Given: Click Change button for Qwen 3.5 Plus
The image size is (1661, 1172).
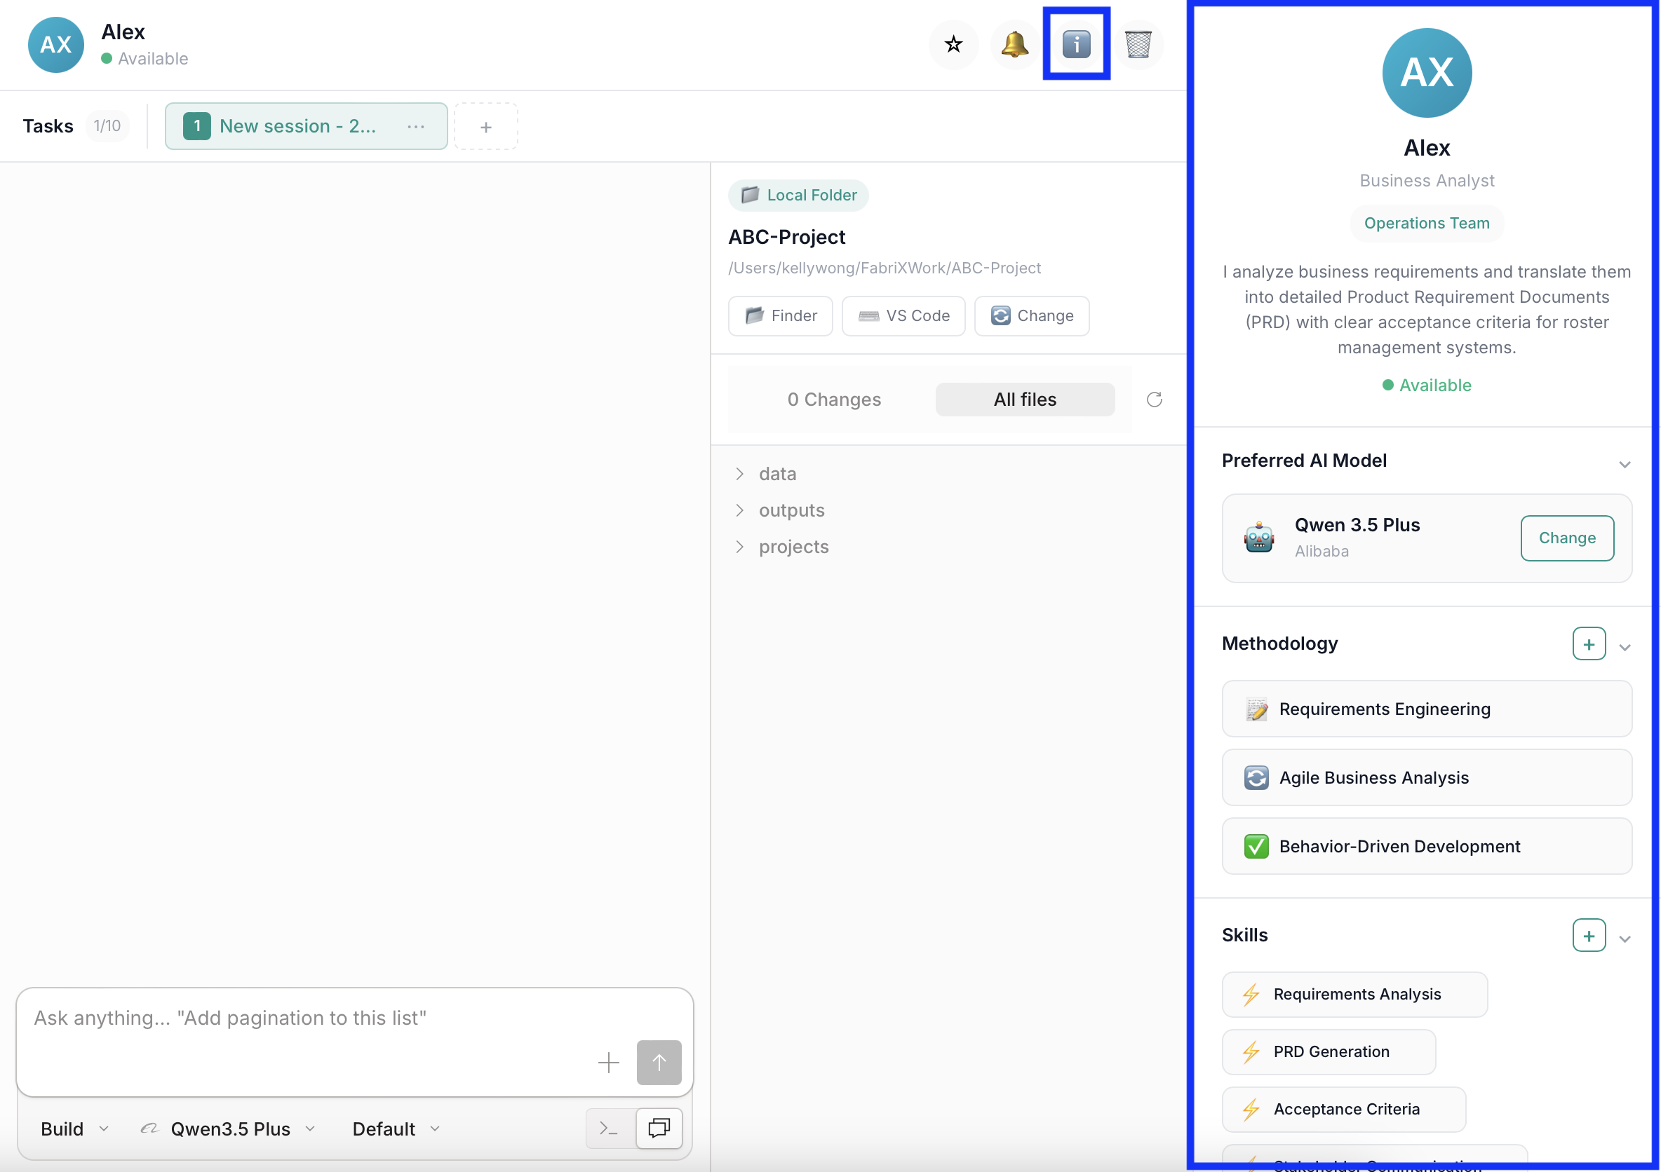Looking at the screenshot, I should click(1566, 538).
